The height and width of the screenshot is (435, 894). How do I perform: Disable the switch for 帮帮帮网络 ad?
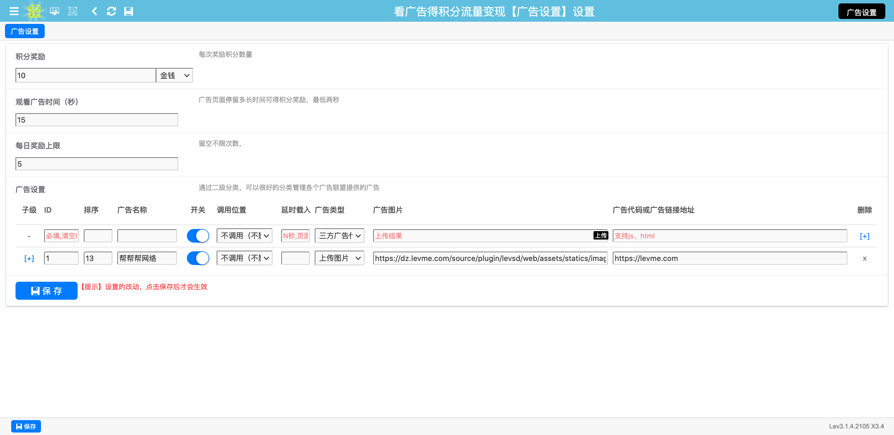[198, 258]
